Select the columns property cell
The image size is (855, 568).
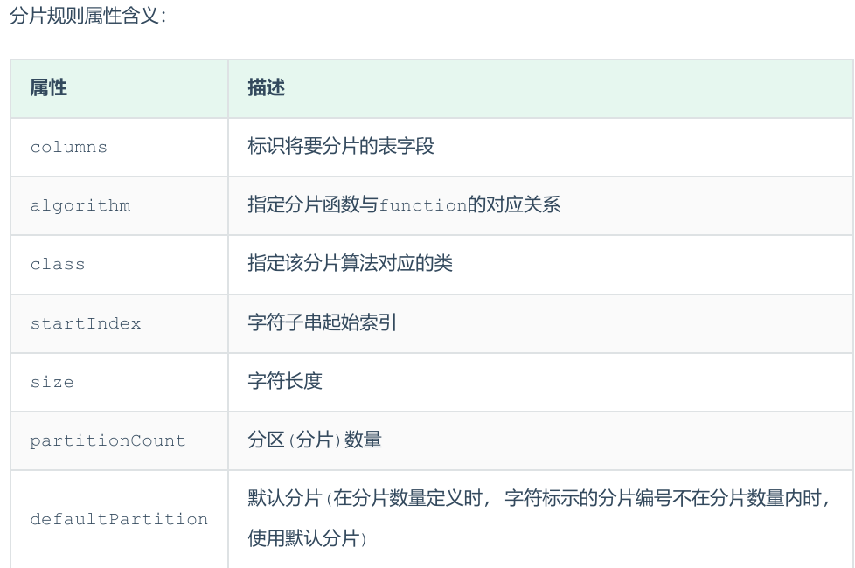click(x=68, y=148)
